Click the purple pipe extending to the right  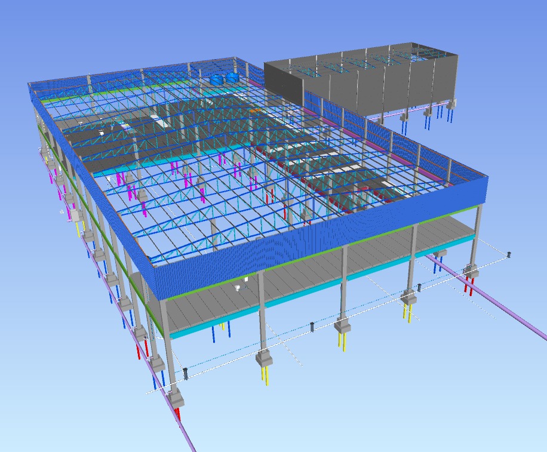click(x=508, y=309)
